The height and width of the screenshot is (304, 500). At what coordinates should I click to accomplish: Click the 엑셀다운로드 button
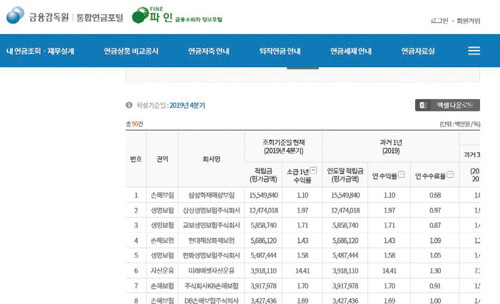point(447,105)
